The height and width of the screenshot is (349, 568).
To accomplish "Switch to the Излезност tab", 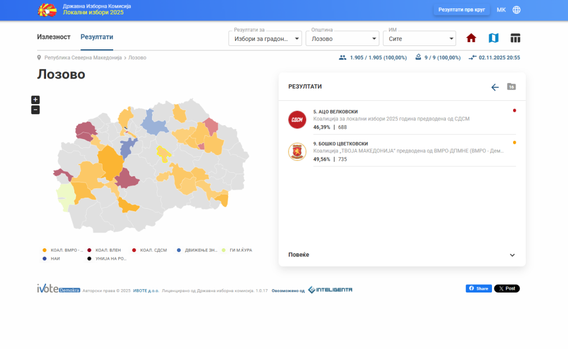I will coord(54,37).
